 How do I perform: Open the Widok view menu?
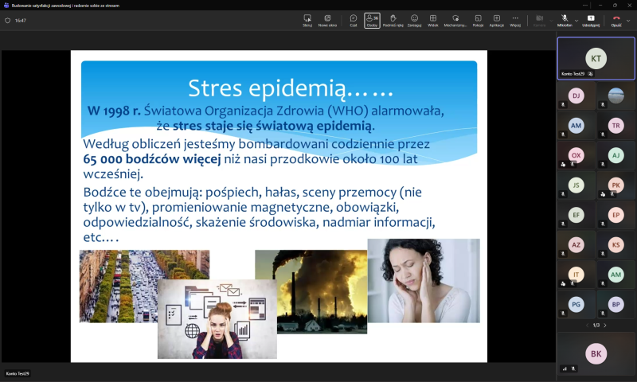(x=433, y=20)
